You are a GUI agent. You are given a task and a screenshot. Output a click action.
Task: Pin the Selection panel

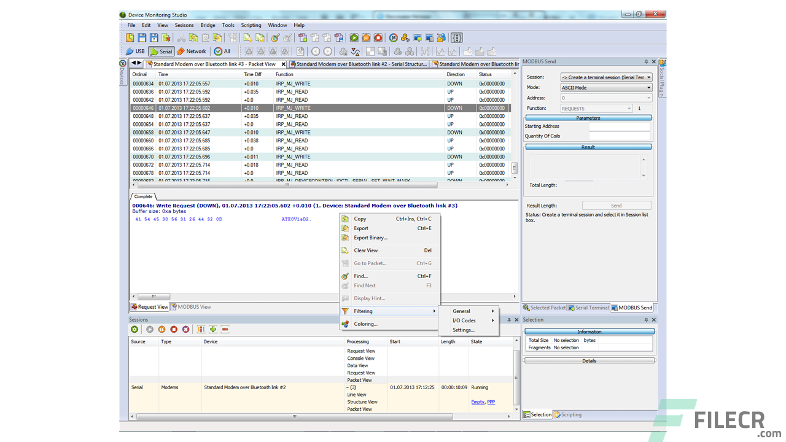646,320
